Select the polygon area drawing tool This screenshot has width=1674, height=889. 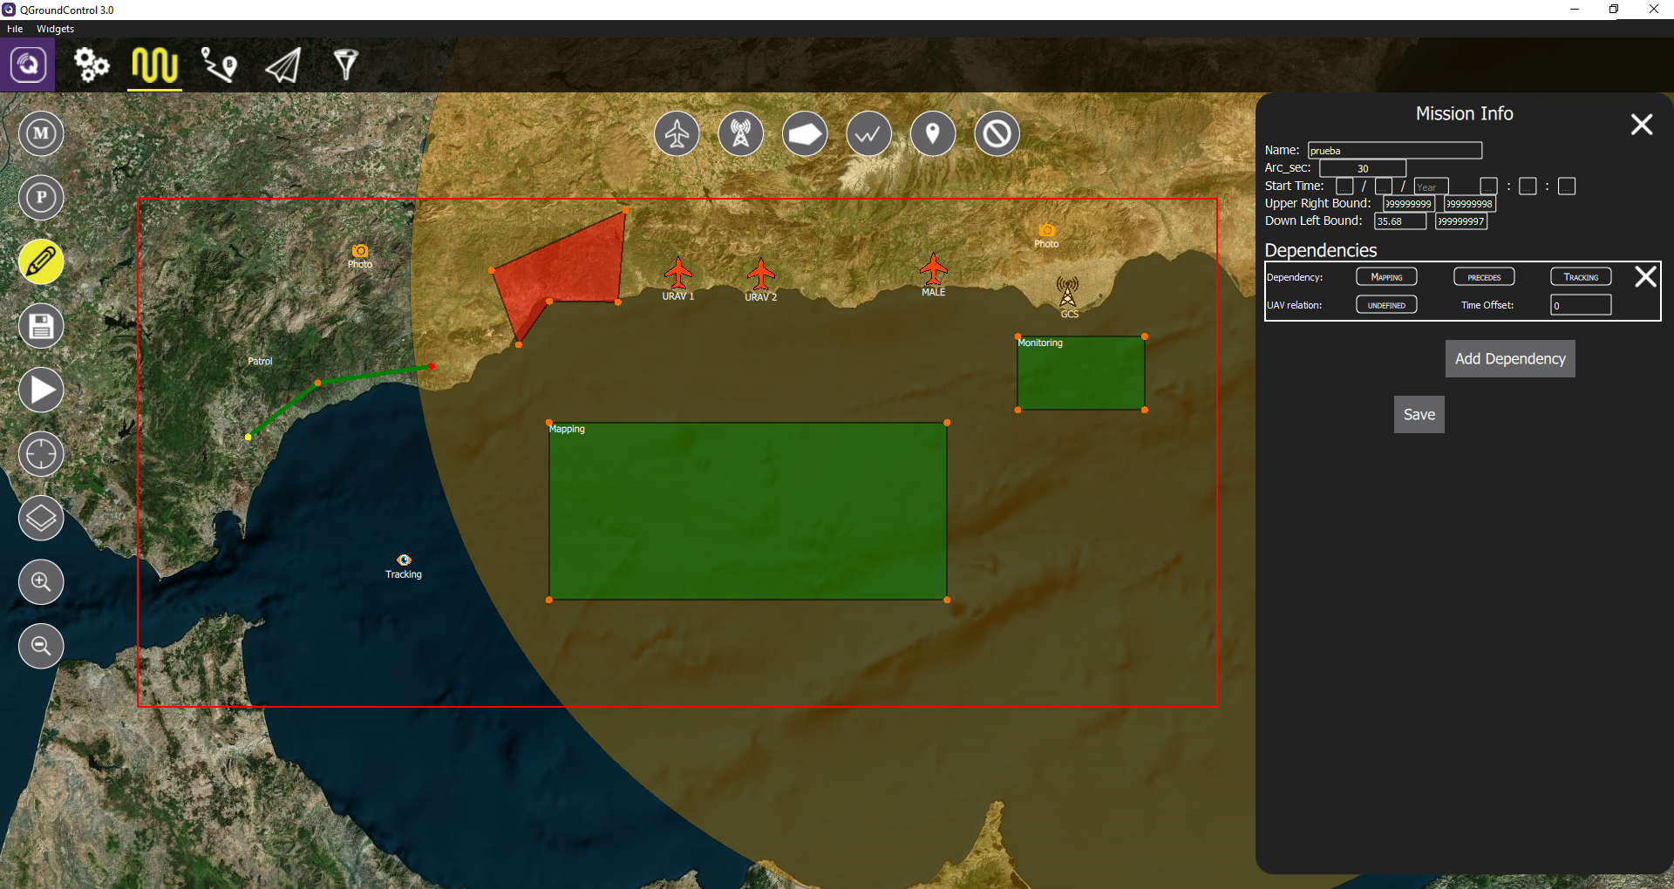(x=805, y=134)
